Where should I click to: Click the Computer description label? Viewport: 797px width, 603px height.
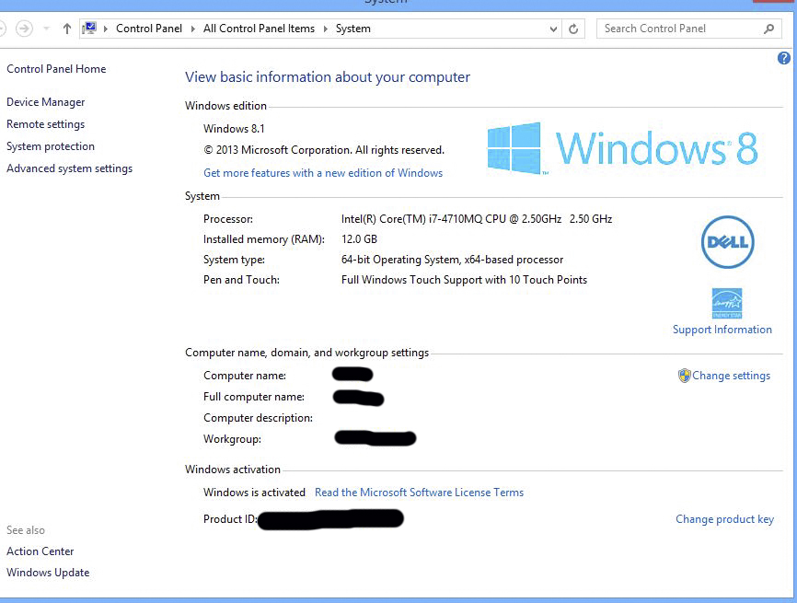(x=259, y=418)
